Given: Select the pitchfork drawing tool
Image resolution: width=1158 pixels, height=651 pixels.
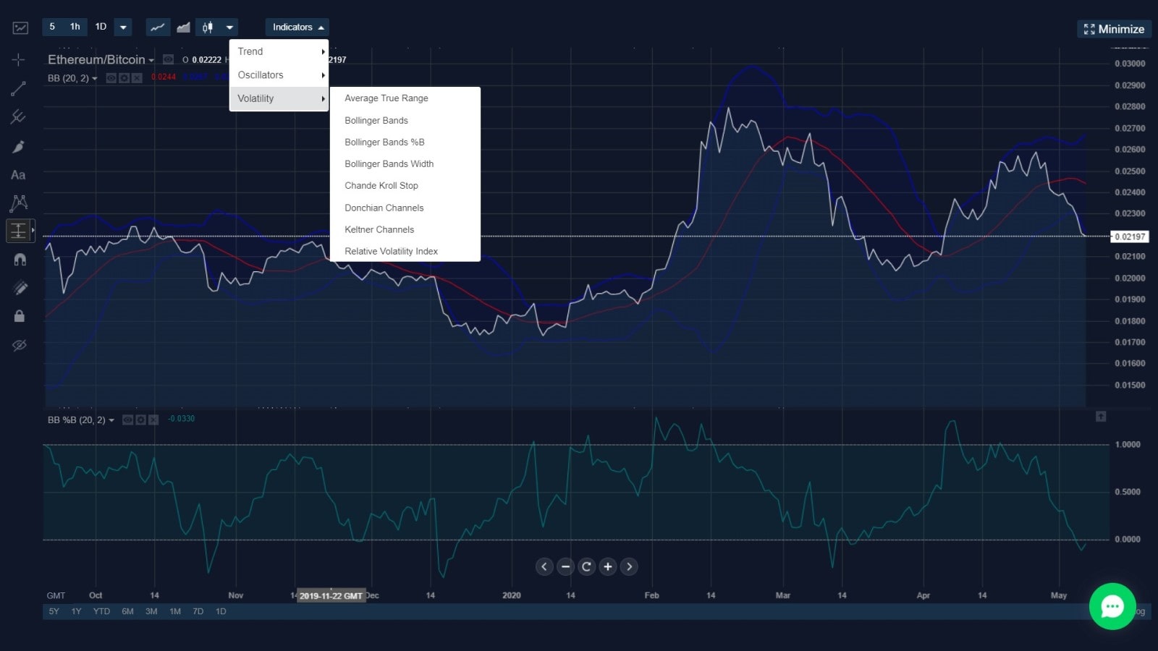Looking at the screenshot, I should coord(19,116).
